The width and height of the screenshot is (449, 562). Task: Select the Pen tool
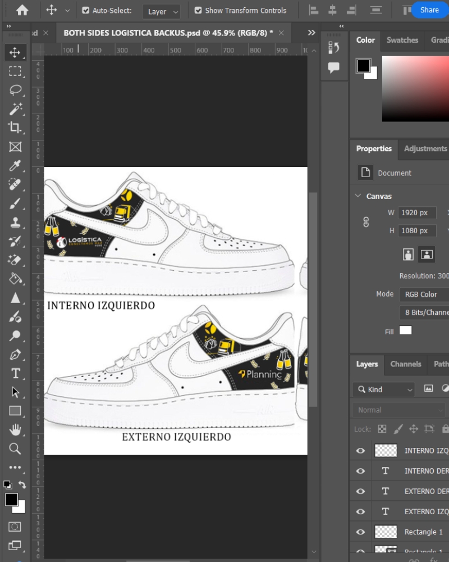(x=15, y=355)
